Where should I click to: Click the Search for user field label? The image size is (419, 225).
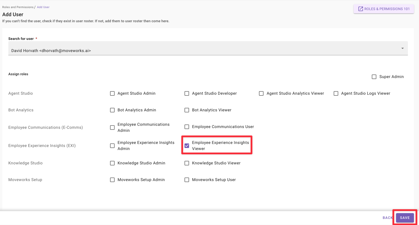coord(21,39)
